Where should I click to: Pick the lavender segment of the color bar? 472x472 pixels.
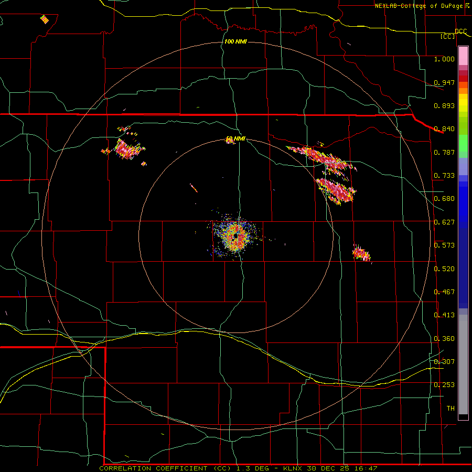(463, 166)
